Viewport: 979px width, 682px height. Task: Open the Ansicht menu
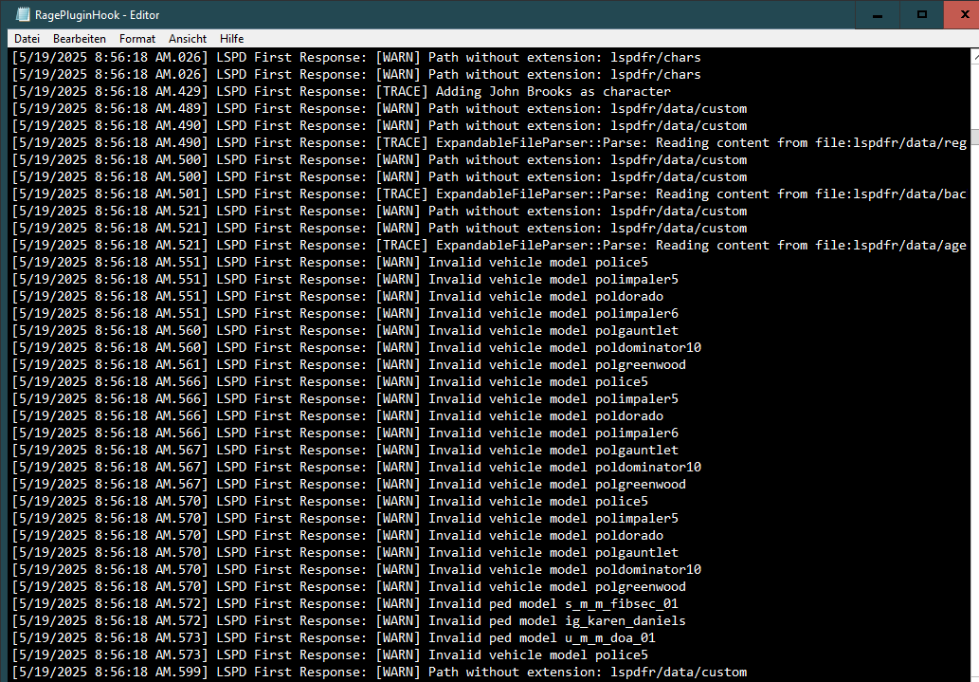[188, 39]
